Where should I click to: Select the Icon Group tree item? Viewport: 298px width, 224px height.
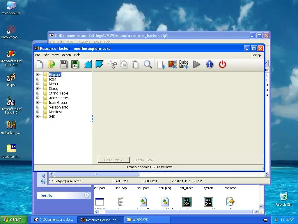pos(58,102)
